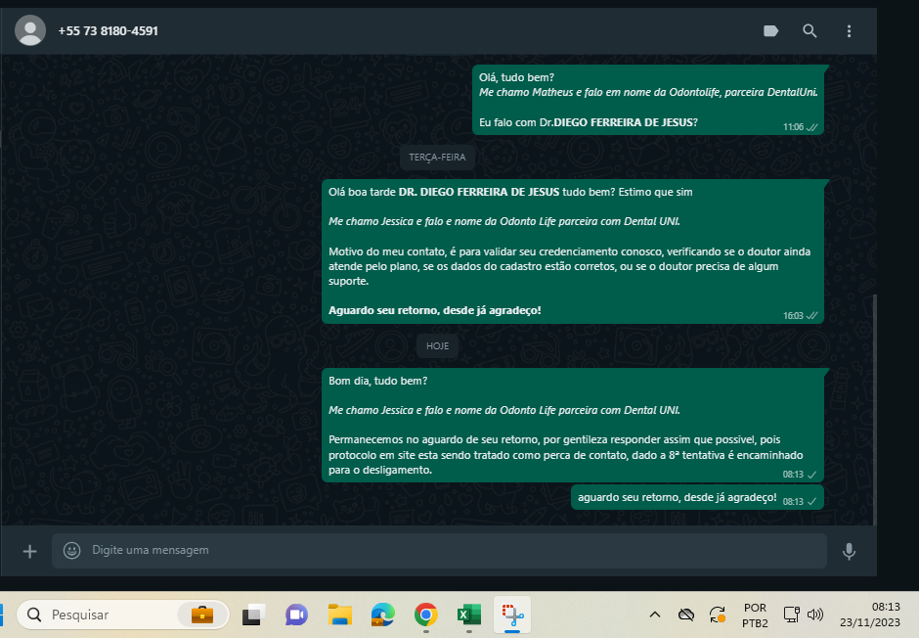Image resolution: width=919 pixels, height=638 pixels.
Task: Start recording a voice message
Action: [x=849, y=551]
